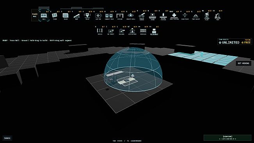The image size is (254, 143).
Task: Click the Camera button
Action: click(7, 138)
